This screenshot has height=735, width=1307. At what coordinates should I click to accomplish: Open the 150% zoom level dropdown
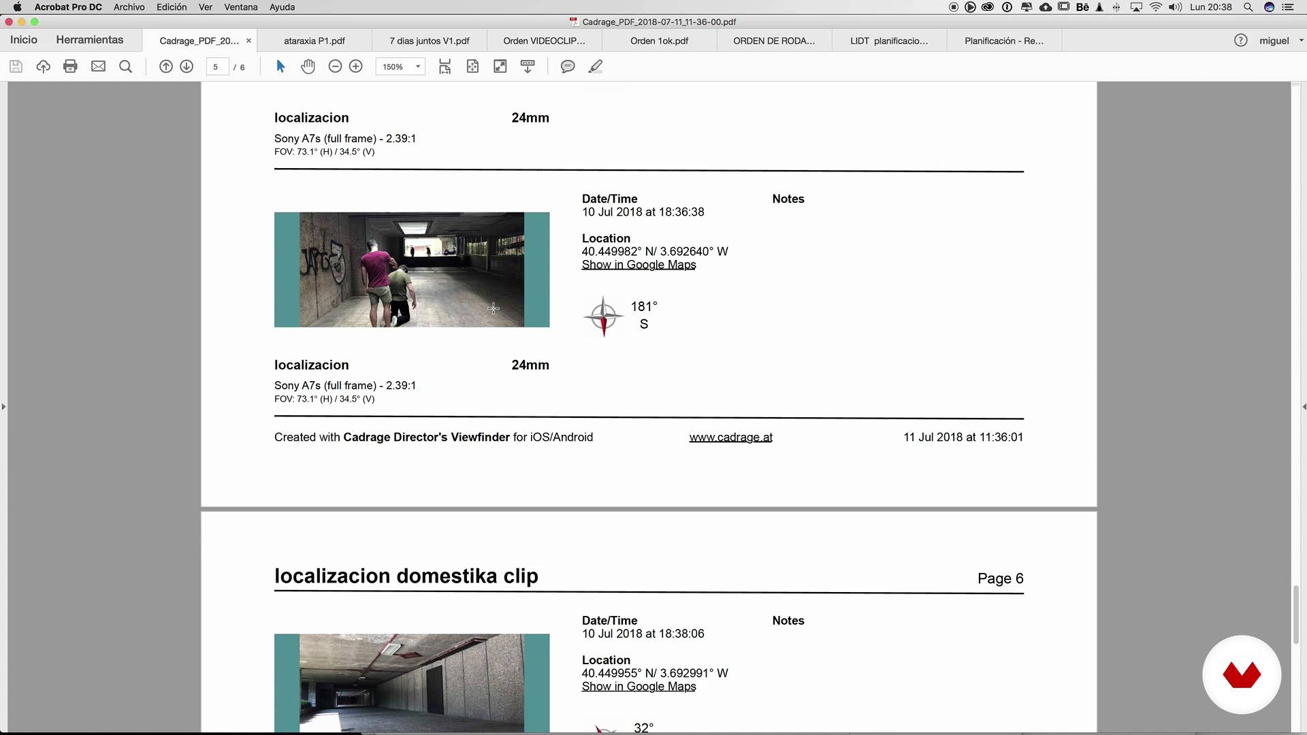417,67
